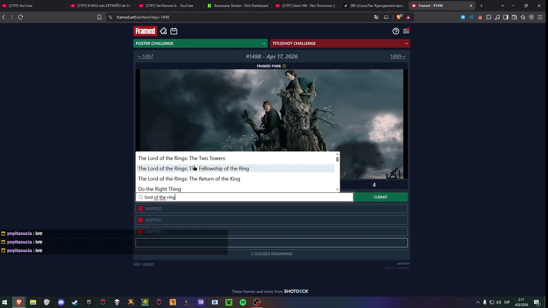Click the volume icon in system tray
548x308 pixels.
pos(499,302)
